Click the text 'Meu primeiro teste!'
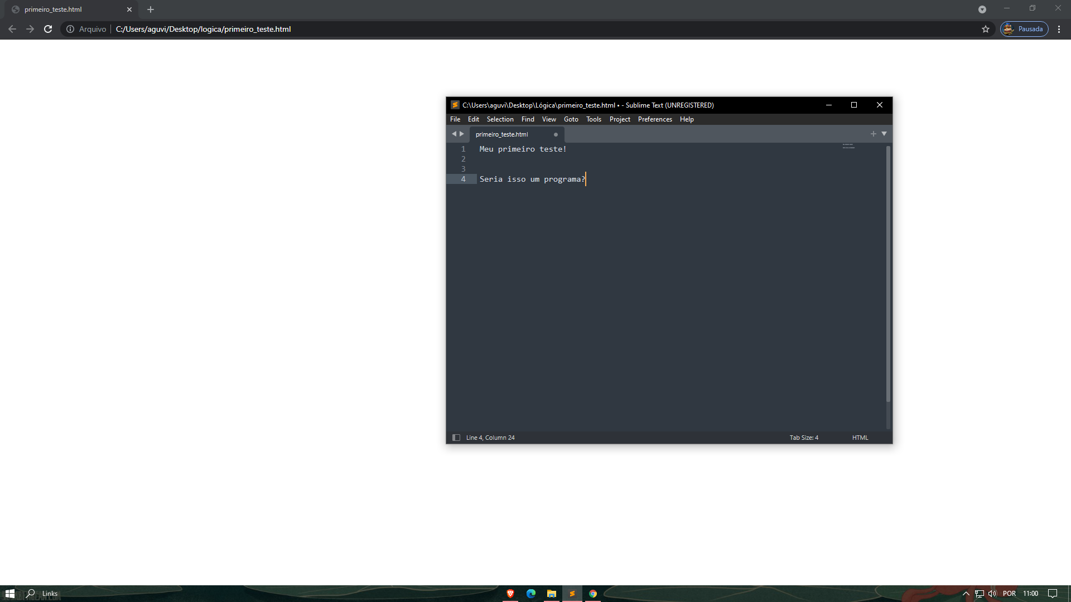The image size is (1071, 602). (523, 149)
